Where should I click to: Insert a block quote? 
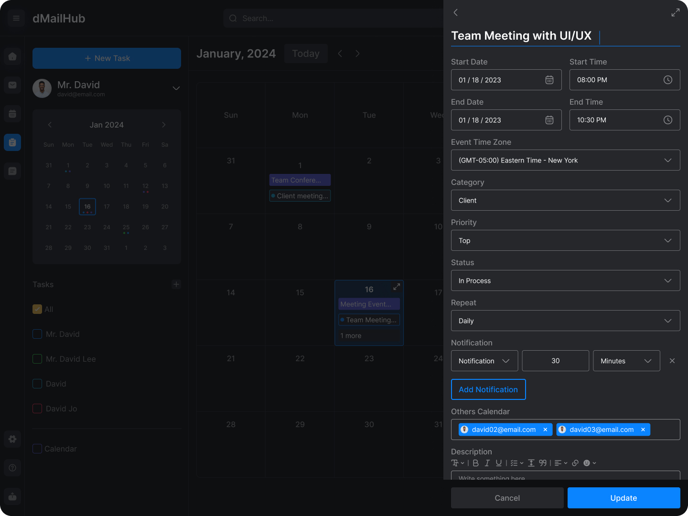pyautogui.click(x=543, y=463)
